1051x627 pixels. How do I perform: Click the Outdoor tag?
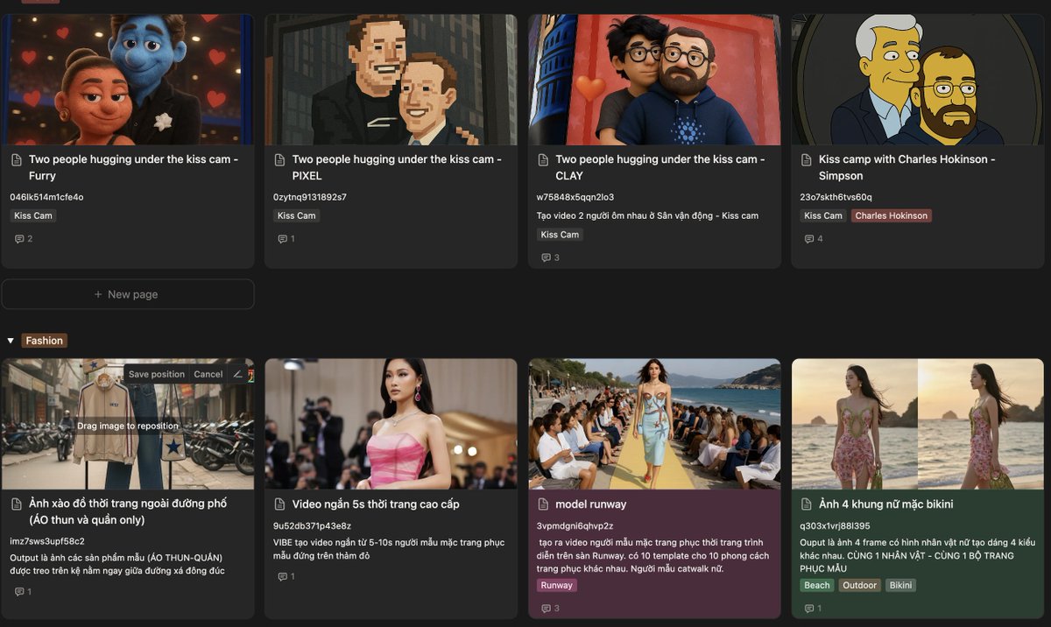[x=860, y=585]
